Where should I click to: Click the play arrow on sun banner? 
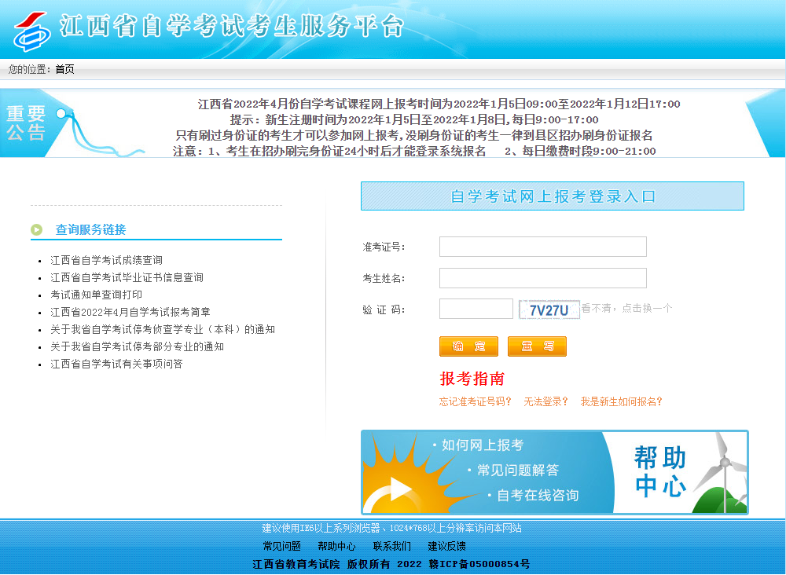tap(400, 489)
